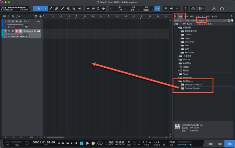The width and height of the screenshot is (235, 148).
Task: Expand the Templates folder
Action: 180,53
